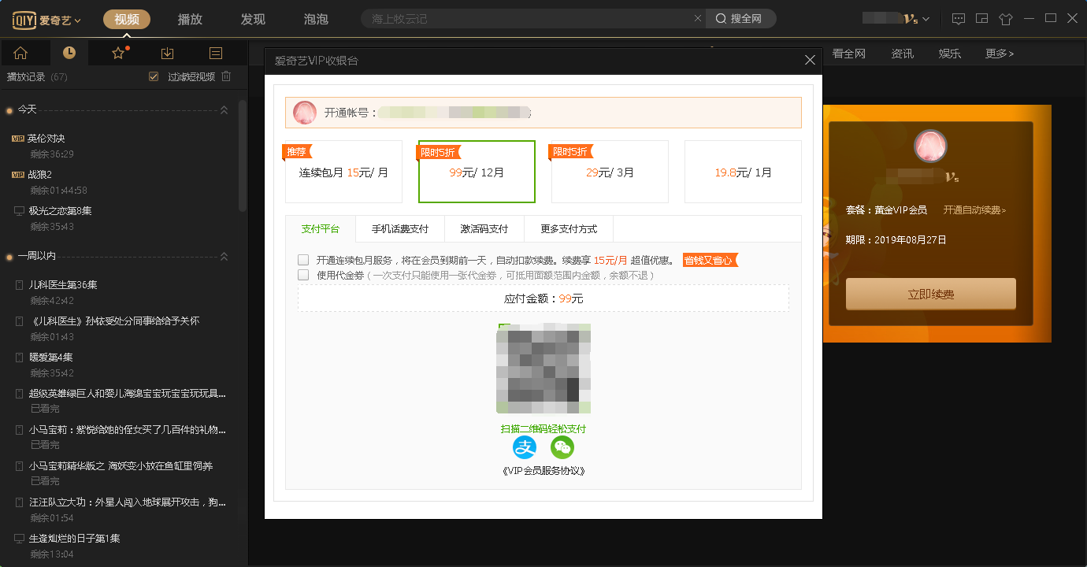Open the 娱乐 channel

[950, 54]
